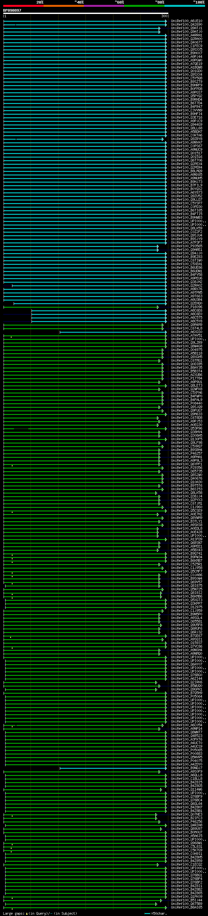Select the label UniRef100_P16096
This screenshot has height=916, width=208.
pyautogui.click(x=187, y=307)
